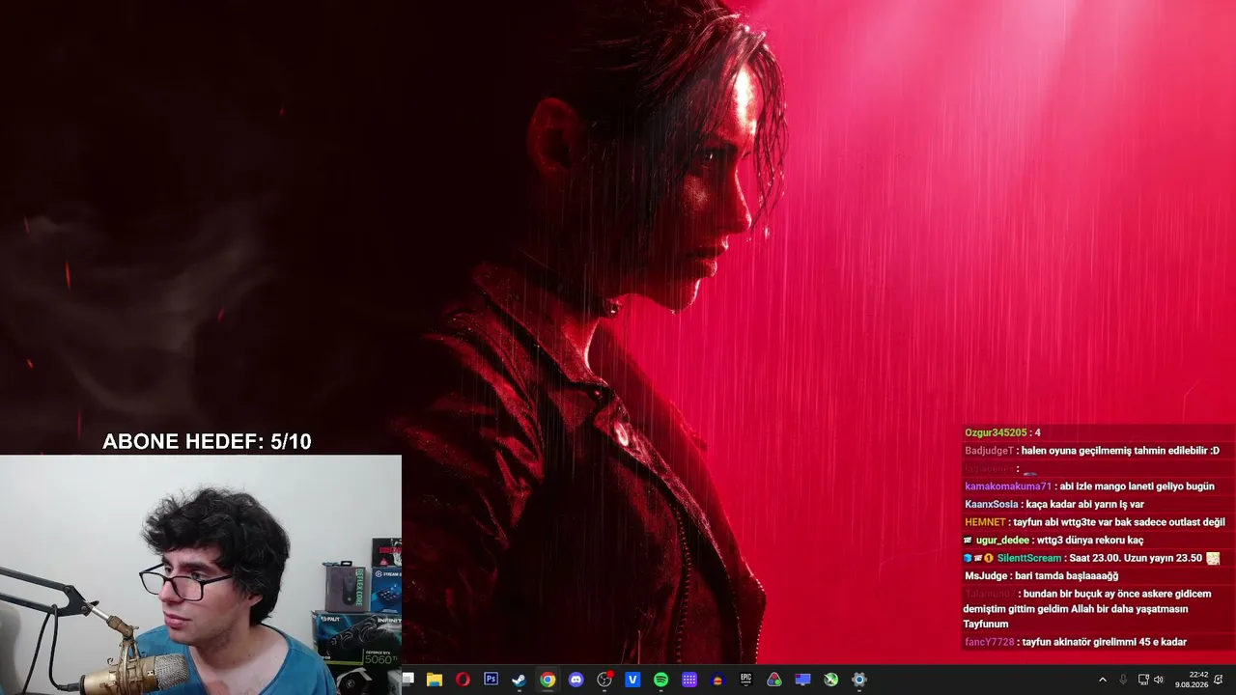Open Photoshop from the taskbar
This screenshot has height=695, width=1236.
click(491, 680)
